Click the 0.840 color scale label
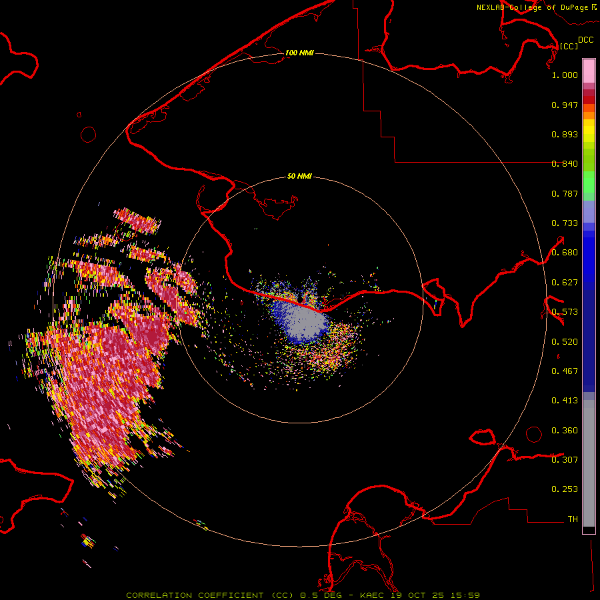This screenshot has width=600, height=600. (565, 164)
